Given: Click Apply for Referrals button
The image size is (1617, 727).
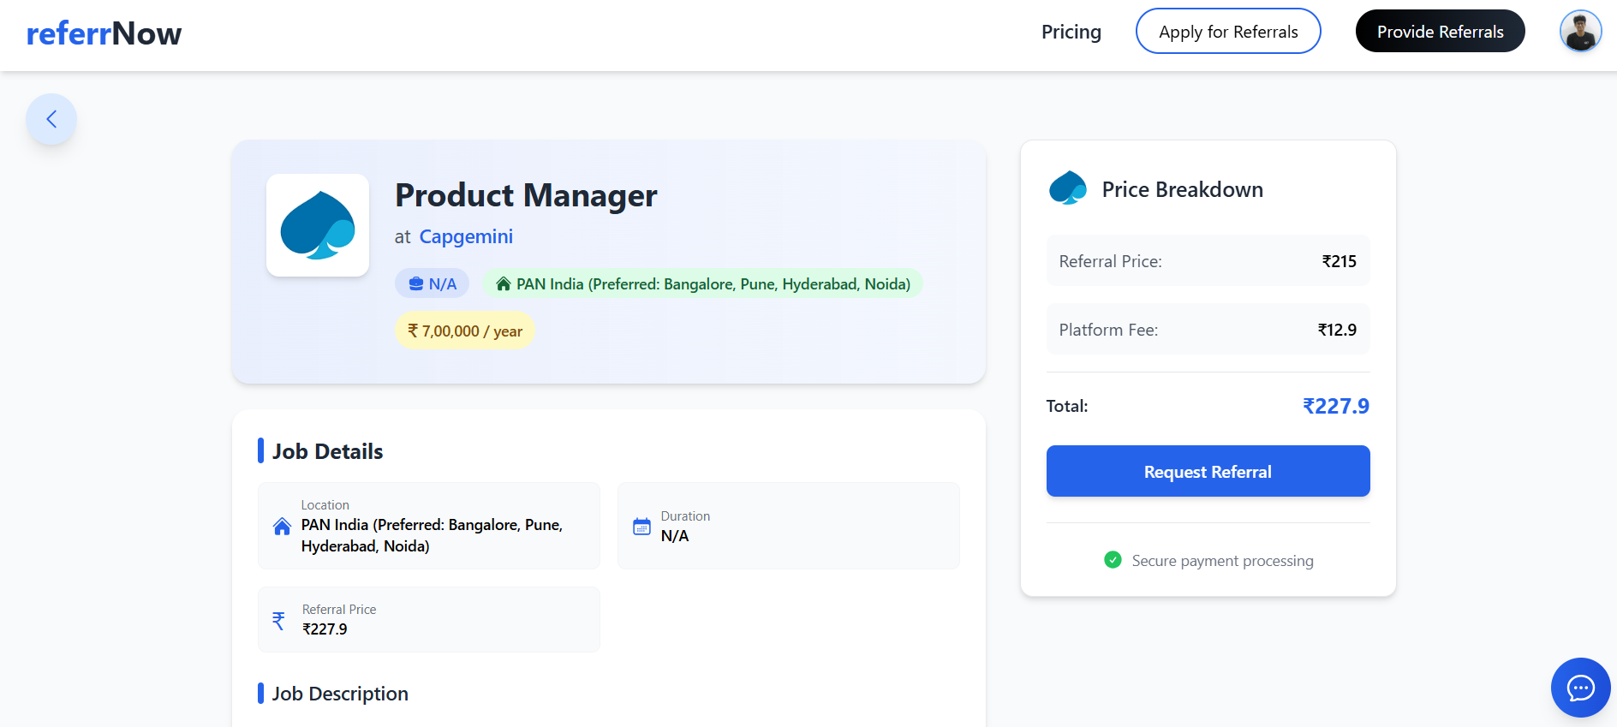Looking at the screenshot, I should click(x=1228, y=32).
